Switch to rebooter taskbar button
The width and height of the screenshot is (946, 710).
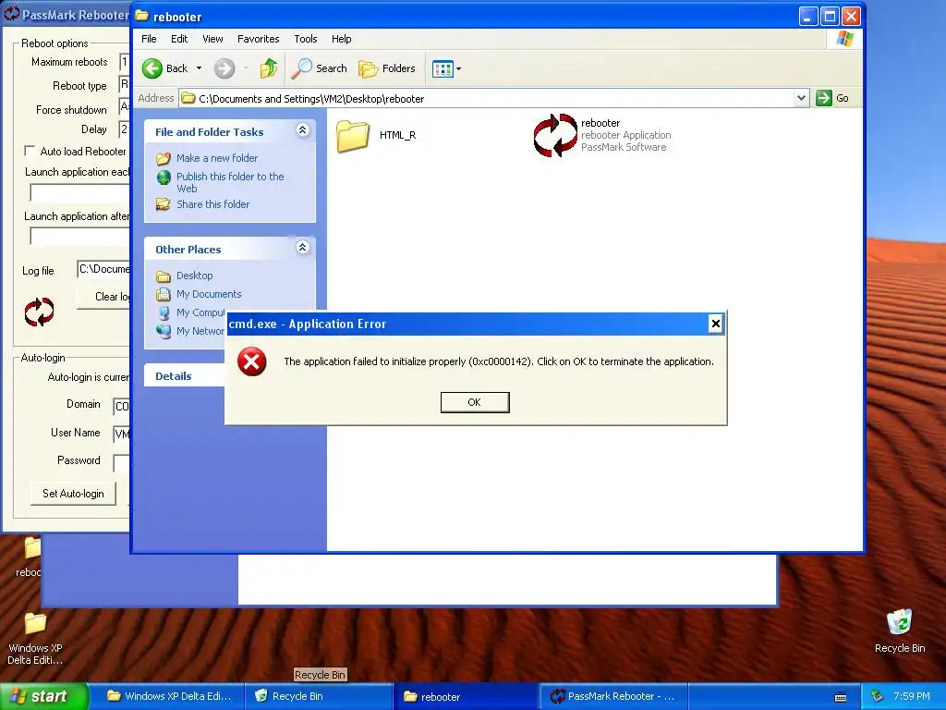point(466,696)
